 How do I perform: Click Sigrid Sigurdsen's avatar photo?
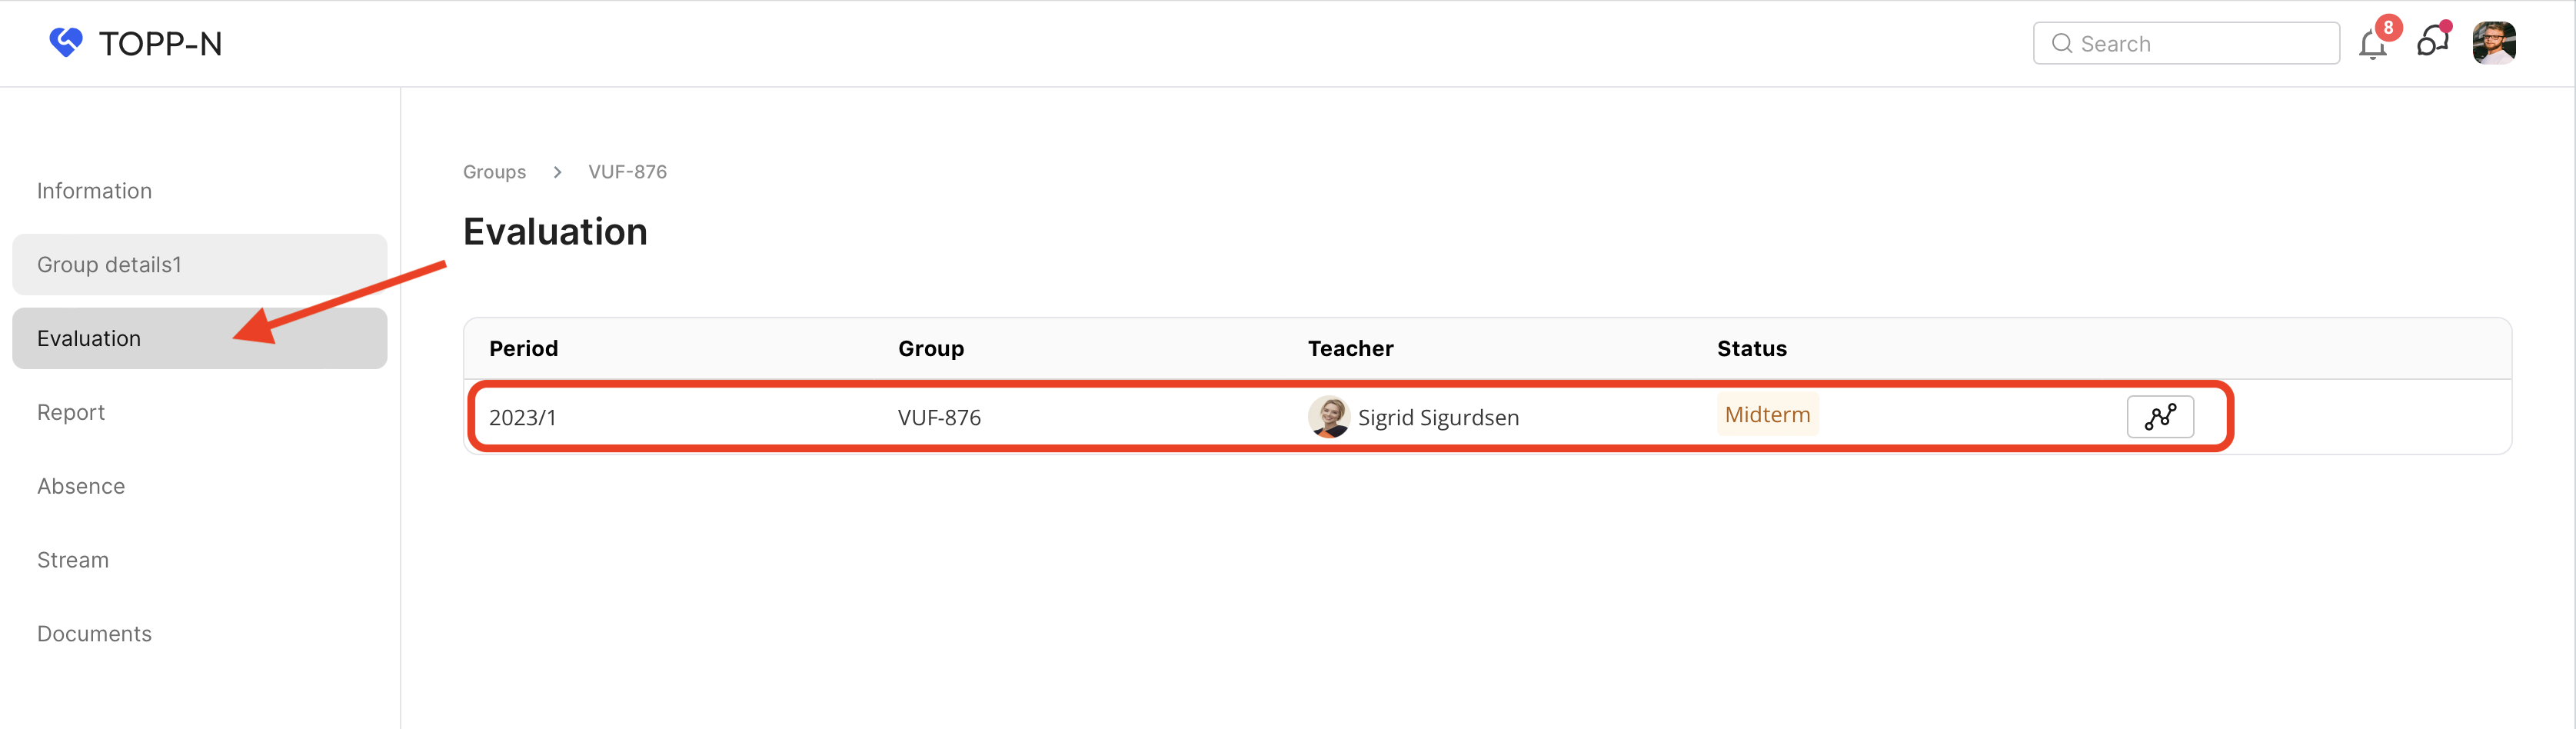(1328, 417)
